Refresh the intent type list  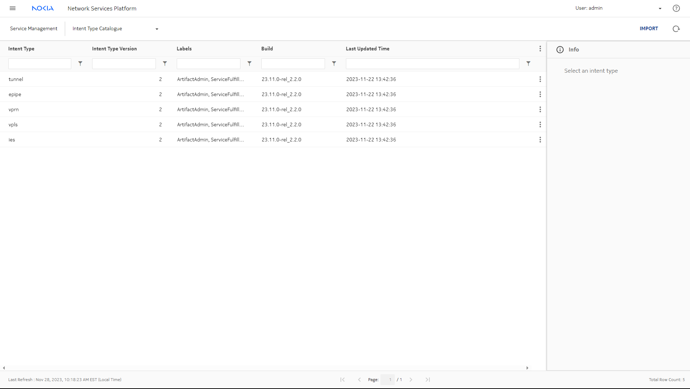[676, 29]
